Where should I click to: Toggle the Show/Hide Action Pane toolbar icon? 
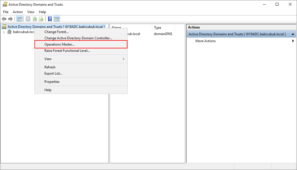tap(57, 19)
